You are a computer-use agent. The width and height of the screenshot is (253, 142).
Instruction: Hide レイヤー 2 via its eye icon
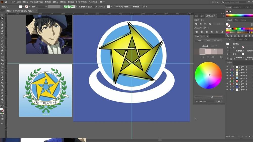click(227, 84)
